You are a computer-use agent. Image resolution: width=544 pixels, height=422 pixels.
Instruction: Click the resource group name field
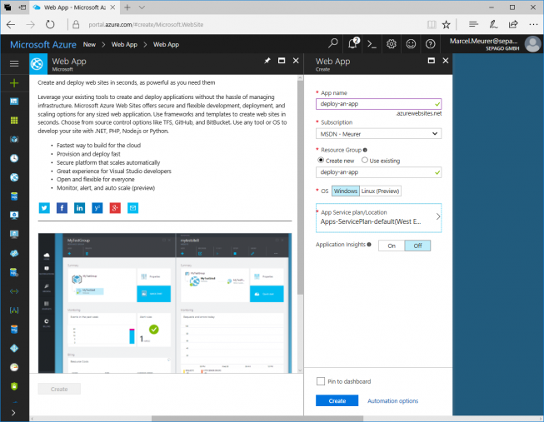378,172
